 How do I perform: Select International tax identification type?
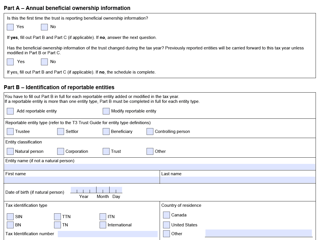coord(103,225)
